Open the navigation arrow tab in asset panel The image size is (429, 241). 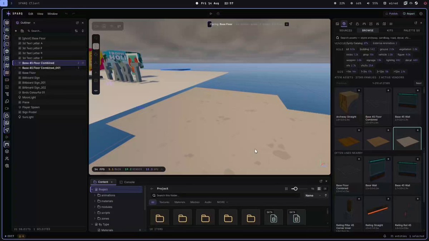351,24
